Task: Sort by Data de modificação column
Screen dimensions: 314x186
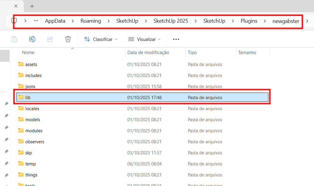Action: [148, 53]
